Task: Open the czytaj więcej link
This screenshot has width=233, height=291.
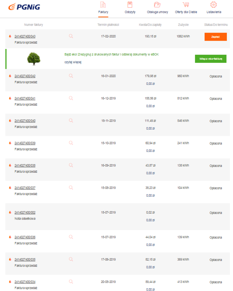Action: point(73,62)
